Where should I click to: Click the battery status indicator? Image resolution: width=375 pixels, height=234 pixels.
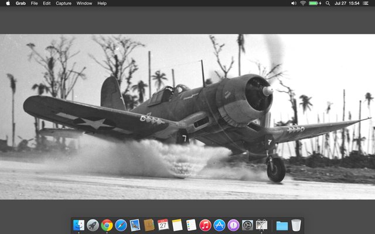pos(315,4)
